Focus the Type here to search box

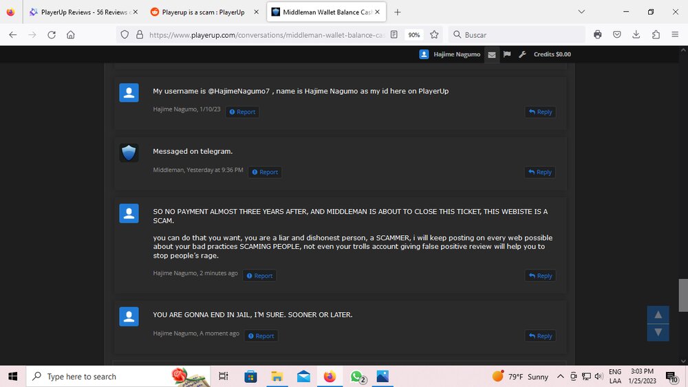point(118,377)
